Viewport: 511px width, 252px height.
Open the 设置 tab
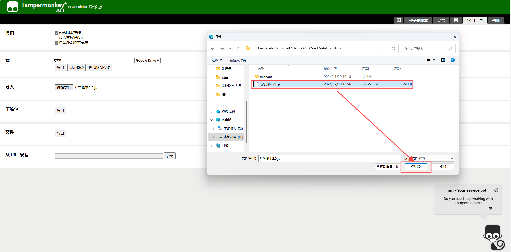coord(441,21)
